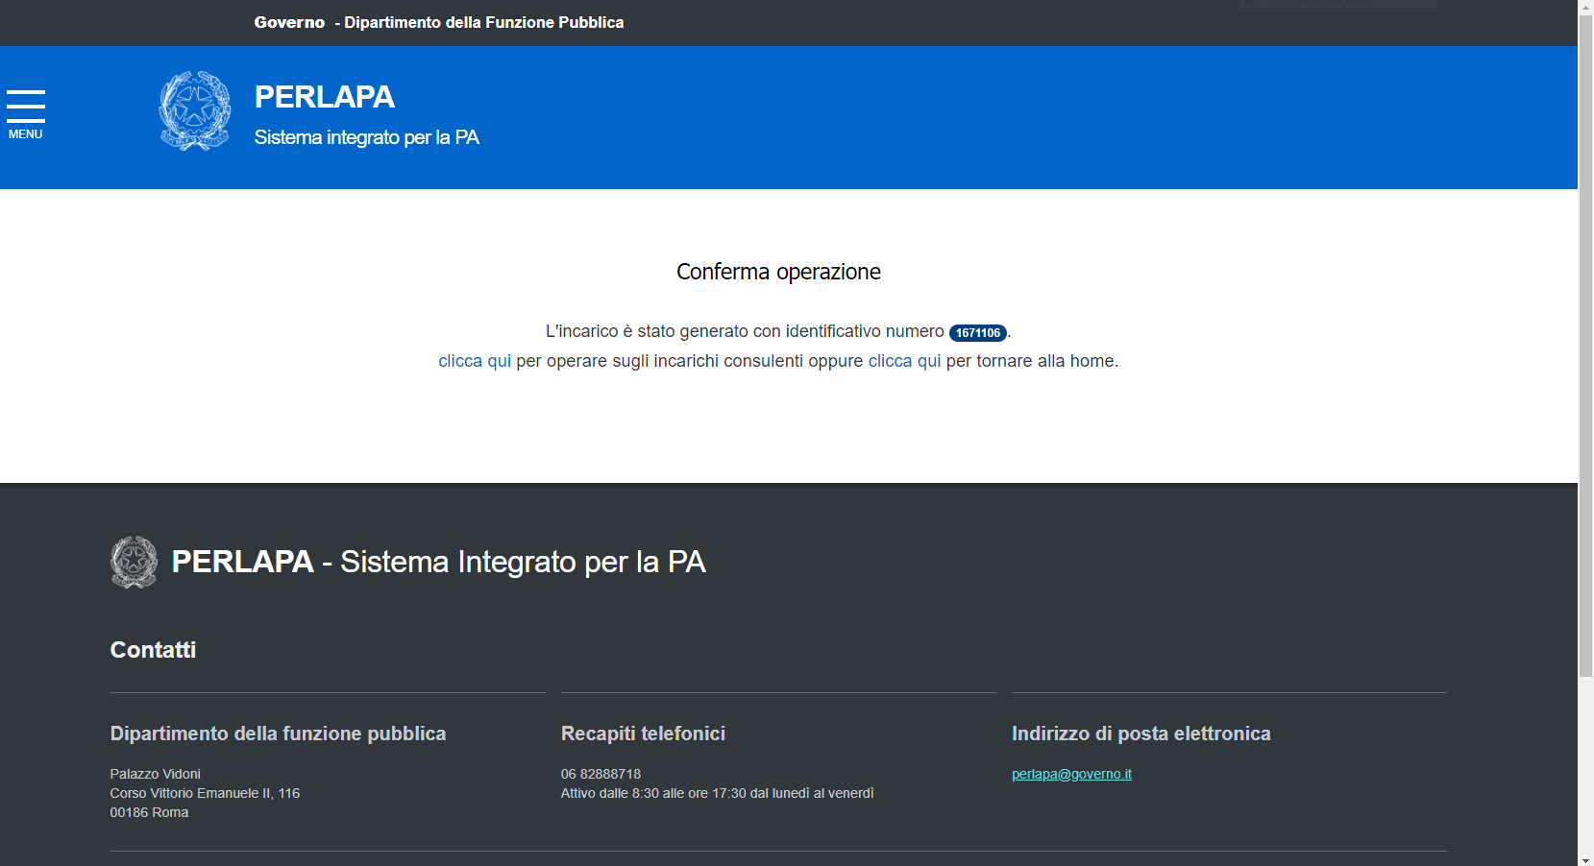Viewport: 1594px width, 866px height.
Task: Click the phone number 06 82888718
Action: click(x=601, y=774)
